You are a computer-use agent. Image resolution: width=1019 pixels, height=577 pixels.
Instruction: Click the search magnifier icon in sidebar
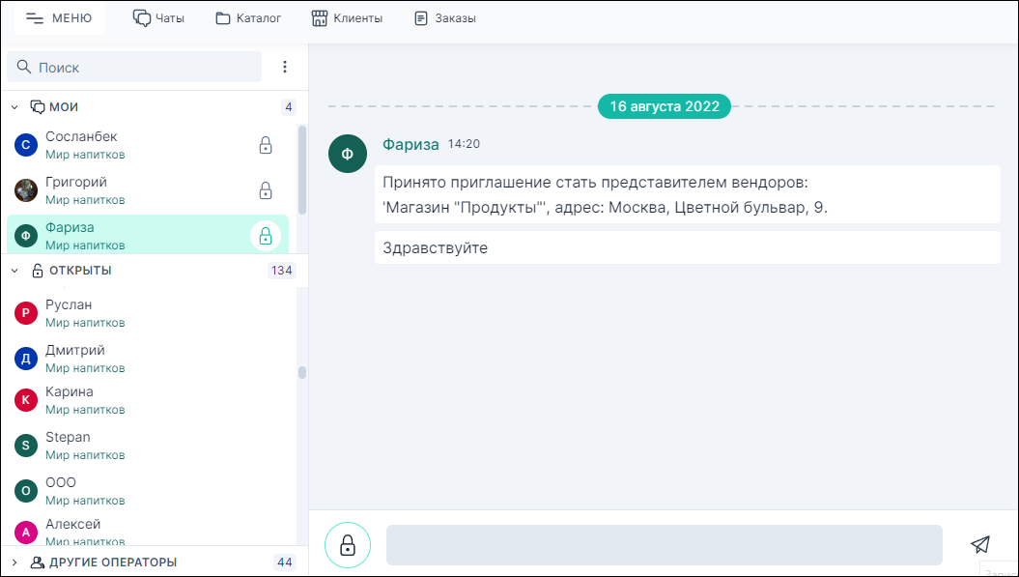coord(24,67)
